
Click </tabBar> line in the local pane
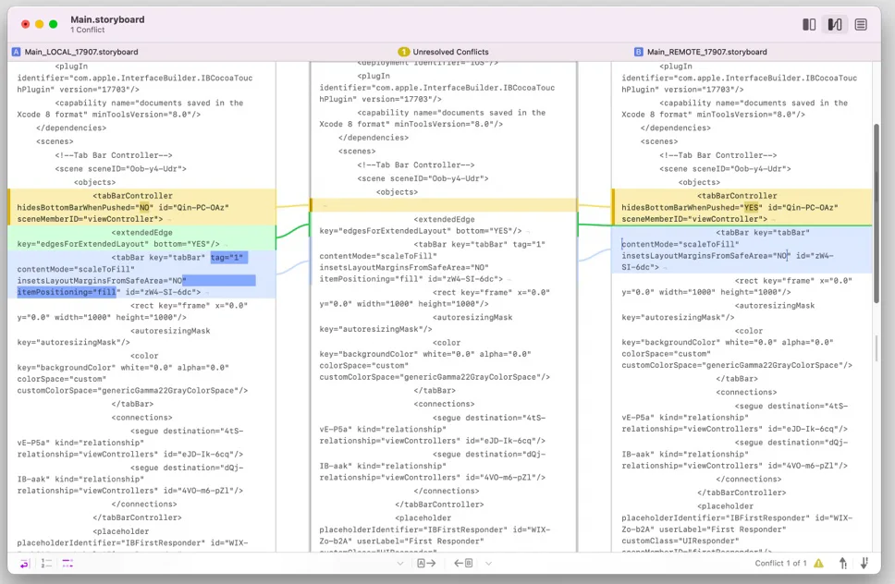point(132,404)
